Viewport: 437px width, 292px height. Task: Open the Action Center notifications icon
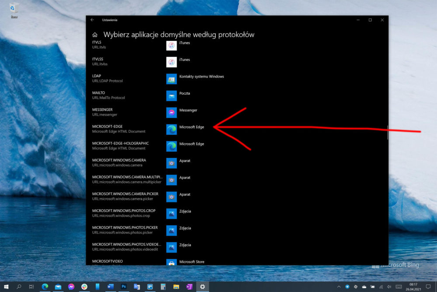[x=428, y=287]
